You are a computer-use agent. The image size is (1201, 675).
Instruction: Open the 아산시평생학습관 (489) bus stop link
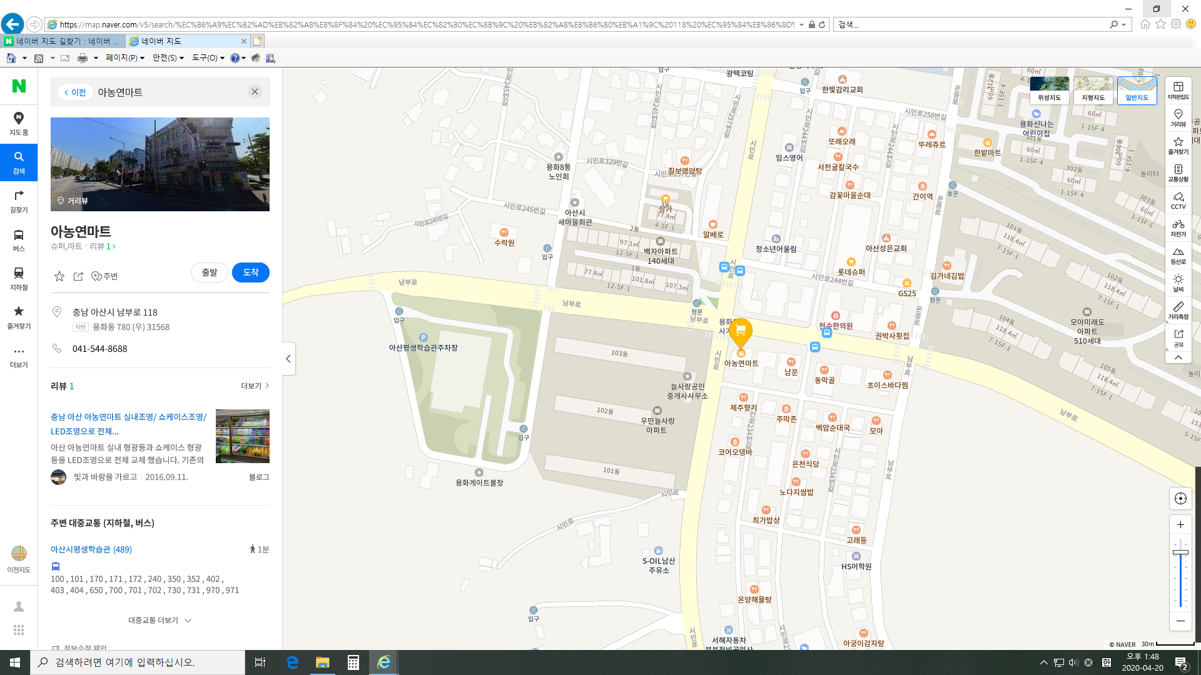pyautogui.click(x=91, y=549)
